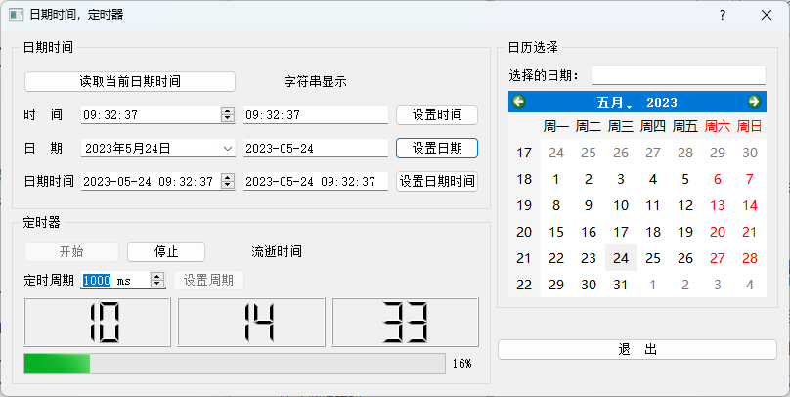Click the application icon in title bar

pos(16,15)
